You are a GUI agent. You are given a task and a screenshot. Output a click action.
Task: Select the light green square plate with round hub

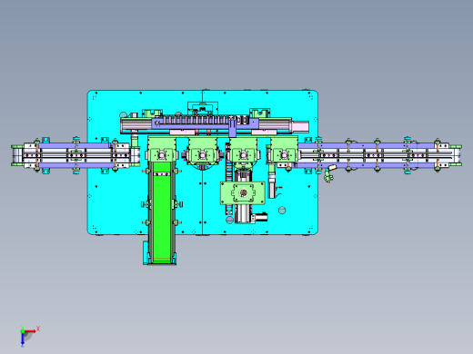point(243,192)
